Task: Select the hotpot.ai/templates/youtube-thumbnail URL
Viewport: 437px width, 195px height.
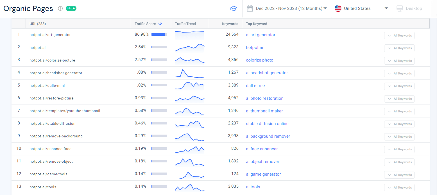Action: pos(65,111)
